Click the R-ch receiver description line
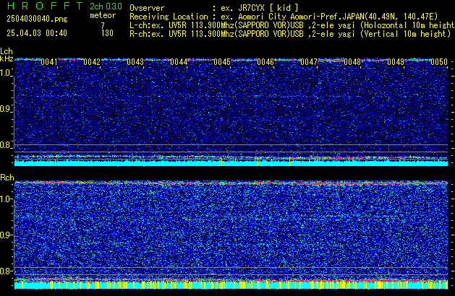The height and width of the screenshot is (296, 455). (290, 34)
